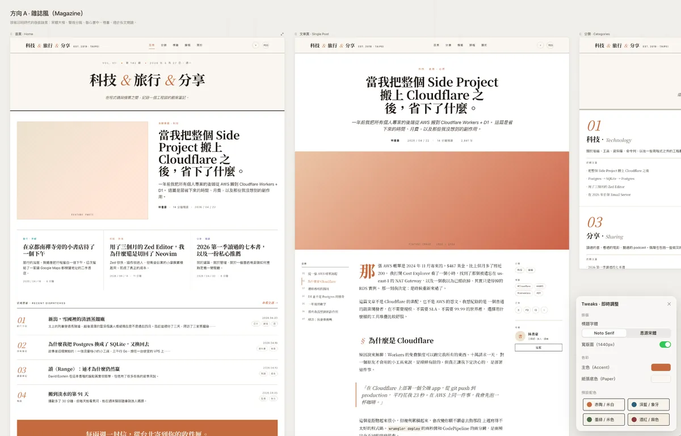Click the 首頁 tab in Home navigation
The height and width of the screenshot is (436, 681).
point(152,45)
